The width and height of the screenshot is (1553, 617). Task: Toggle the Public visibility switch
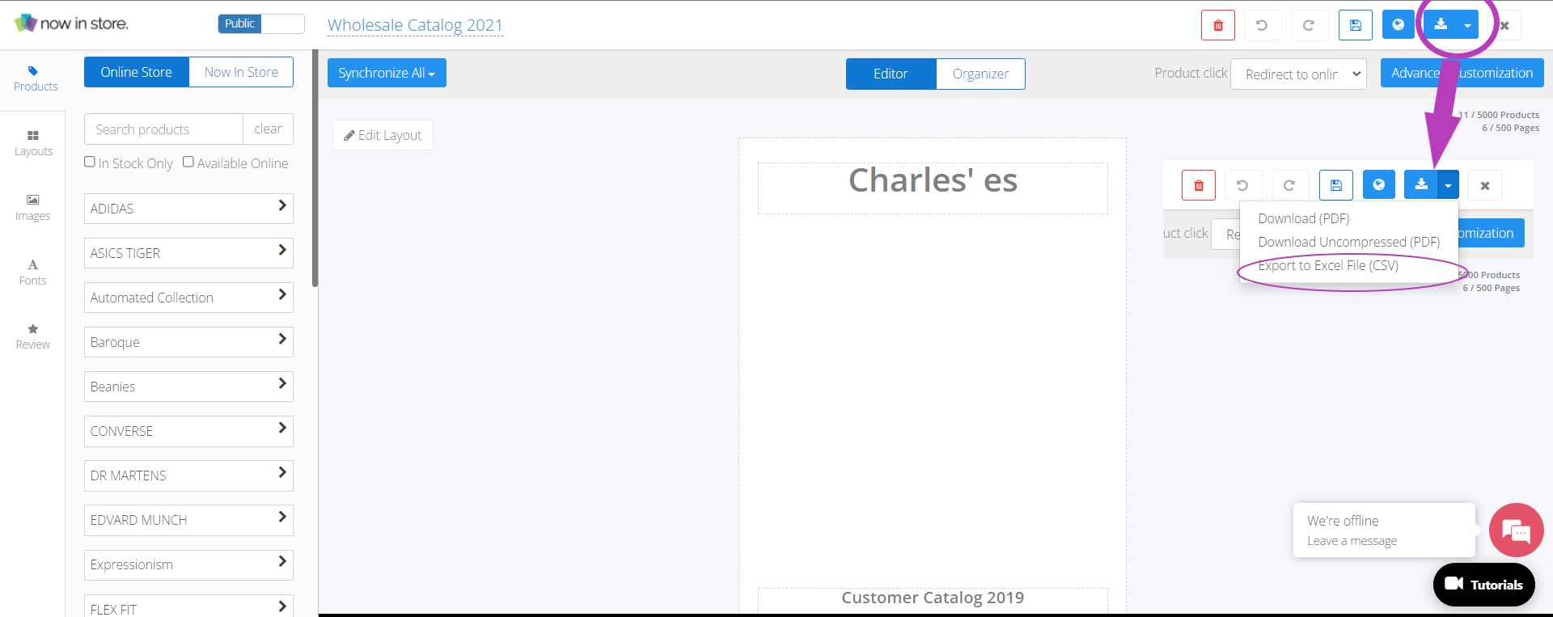[x=260, y=23]
